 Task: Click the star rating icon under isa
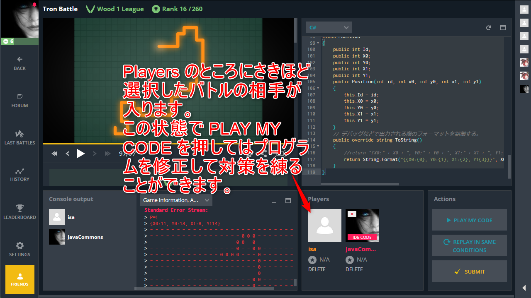pos(312,260)
